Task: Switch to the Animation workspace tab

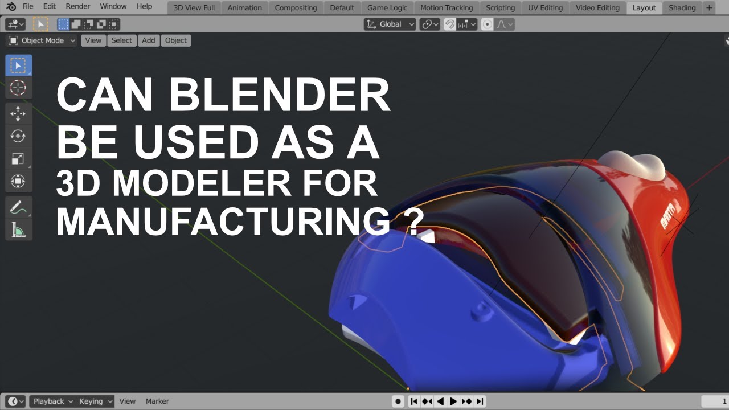Action: pos(245,8)
